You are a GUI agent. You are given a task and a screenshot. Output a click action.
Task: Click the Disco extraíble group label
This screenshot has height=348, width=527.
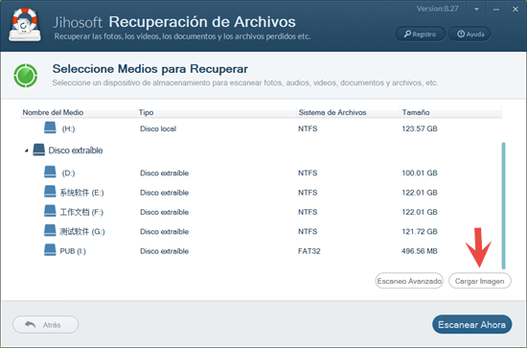pos(76,151)
